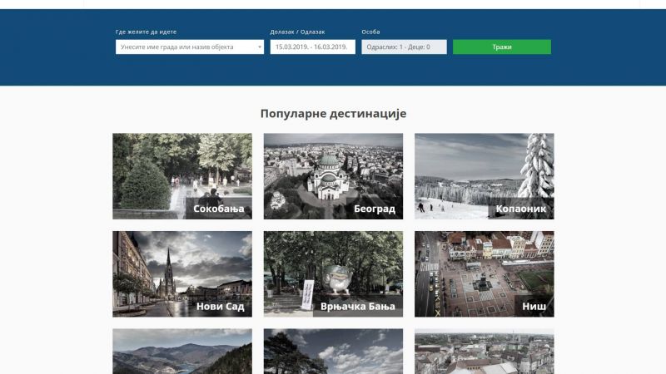Open the aerial city rooftops thumbnail

(485, 352)
